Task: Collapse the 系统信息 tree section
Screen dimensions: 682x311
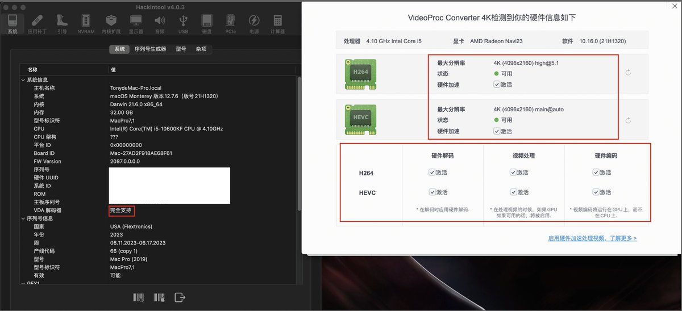Action: click(23, 80)
